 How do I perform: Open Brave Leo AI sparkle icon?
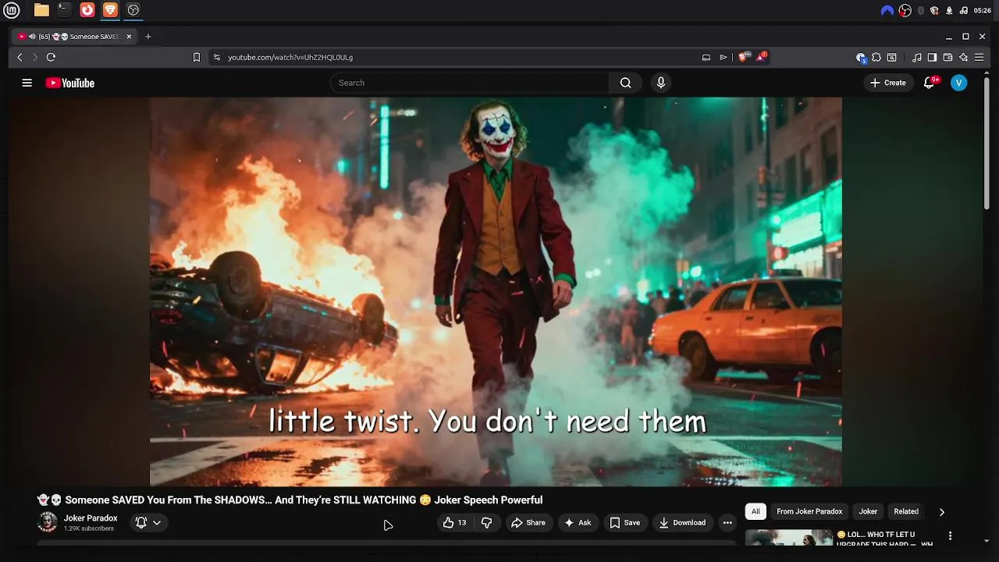pyautogui.click(x=963, y=57)
